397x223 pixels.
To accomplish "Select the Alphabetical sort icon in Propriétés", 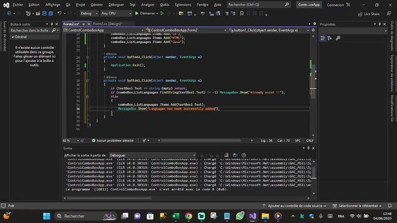I will pos(329,38).
